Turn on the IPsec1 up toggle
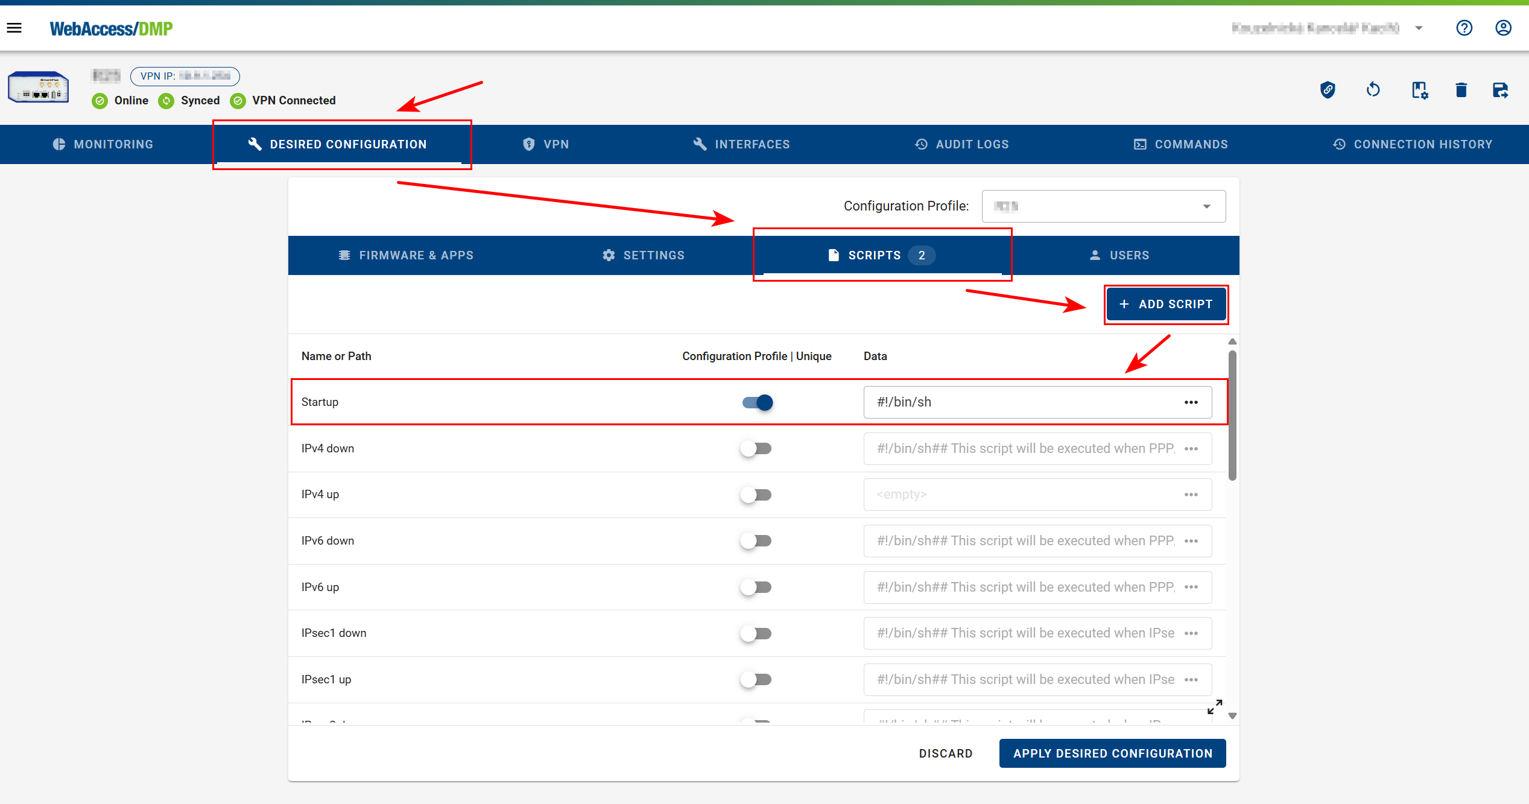 (x=756, y=680)
